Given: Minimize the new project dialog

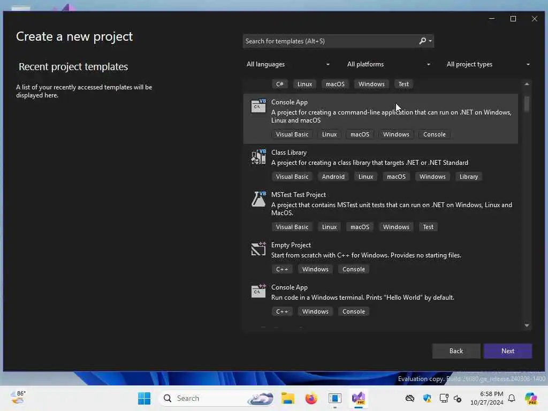Looking at the screenshot, I should (x=492, y=19).
